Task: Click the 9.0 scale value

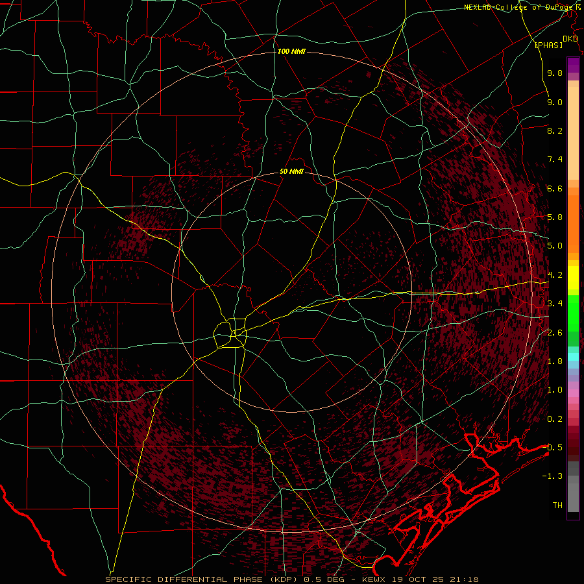Action: 555,102
